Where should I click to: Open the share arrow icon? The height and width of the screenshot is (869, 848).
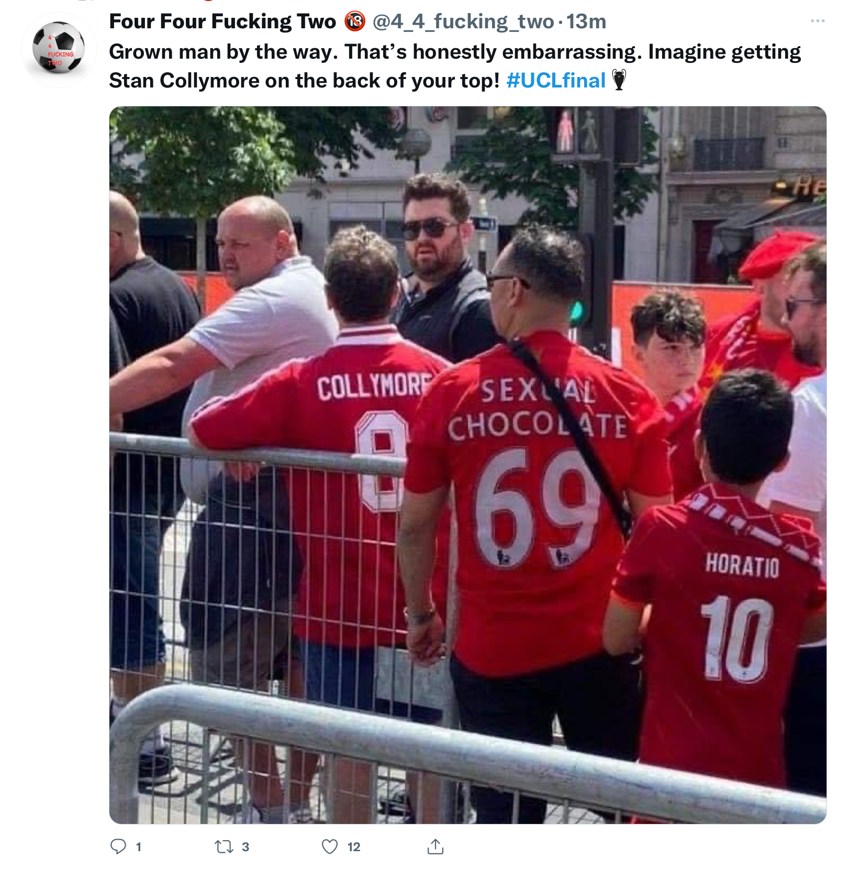tap(436, 846)
